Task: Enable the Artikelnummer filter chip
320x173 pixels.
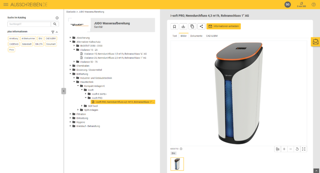Action: click(28, 38)
